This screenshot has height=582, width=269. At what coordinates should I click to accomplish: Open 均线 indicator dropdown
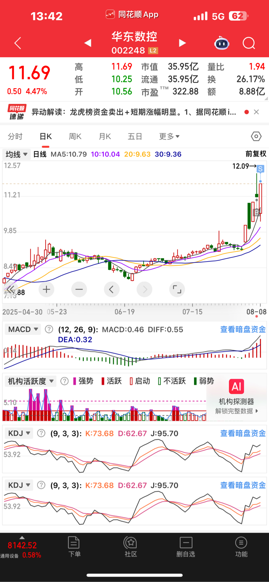[x=16, y=154]
